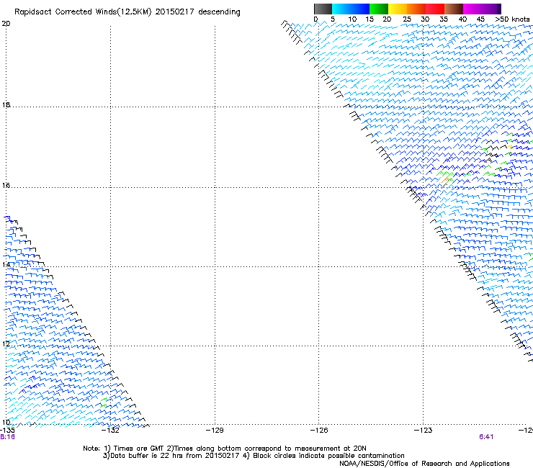Click the legend tick label 10
The width and height of the screenshot is (533, 468).
click(352, 19)
